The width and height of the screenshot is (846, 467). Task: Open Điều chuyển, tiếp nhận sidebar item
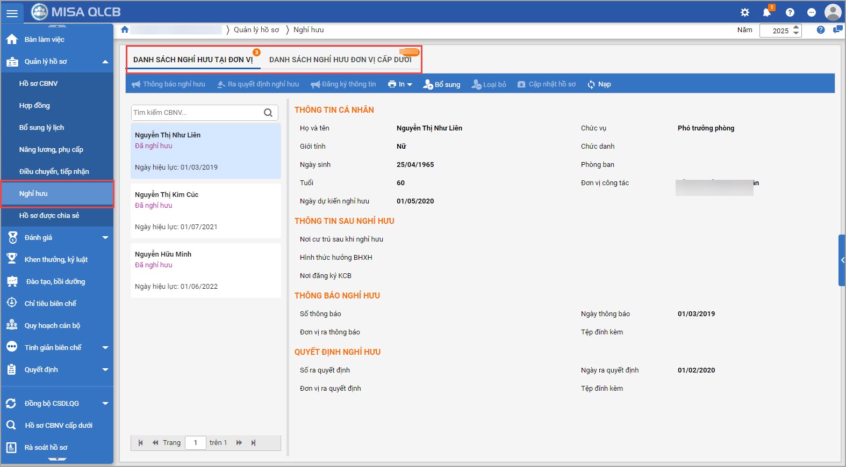[x=57, y=171]
